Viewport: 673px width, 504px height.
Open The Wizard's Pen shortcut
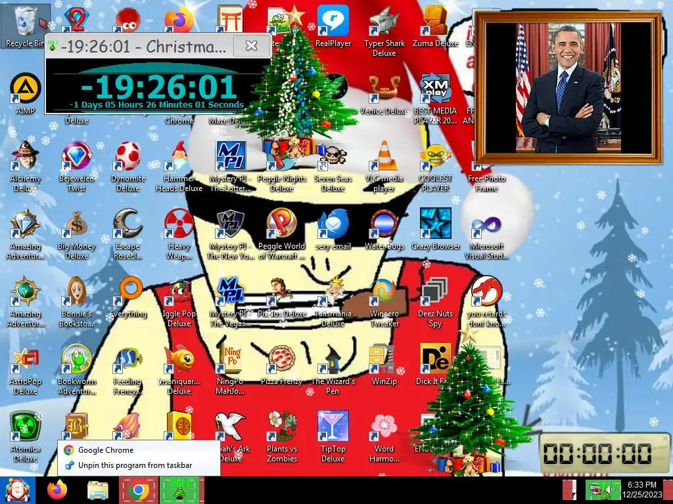pos(333,369)
